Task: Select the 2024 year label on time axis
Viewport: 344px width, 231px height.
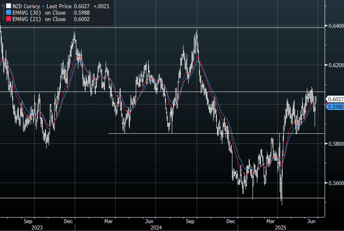Action: click(x=156, y=227)
